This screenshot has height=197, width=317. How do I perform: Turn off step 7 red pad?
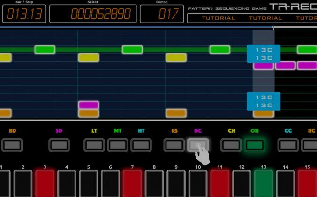(x=132, y=183)
